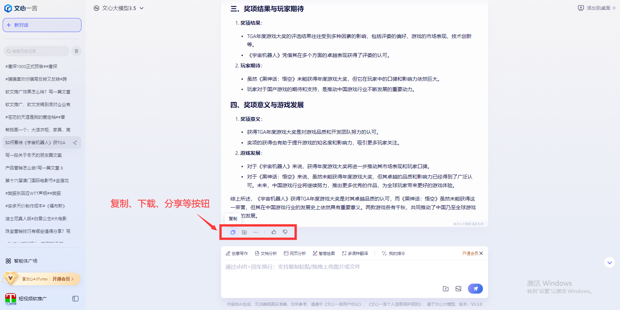Screen dimensions: 620x310
Task: Open 智能体广场
Action: [21, 261]
